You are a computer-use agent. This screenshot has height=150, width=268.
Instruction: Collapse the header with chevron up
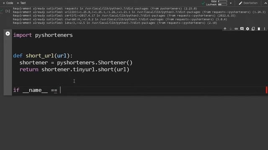point(265,3)
